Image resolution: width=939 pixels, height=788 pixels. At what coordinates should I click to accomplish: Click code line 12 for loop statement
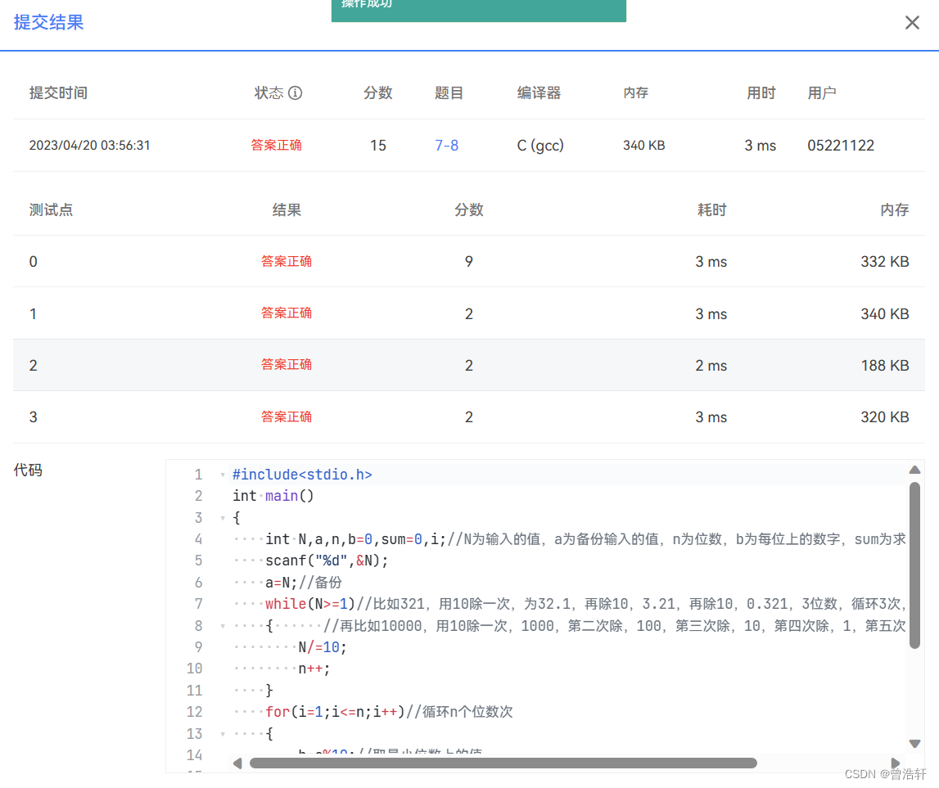coord(389,712)
